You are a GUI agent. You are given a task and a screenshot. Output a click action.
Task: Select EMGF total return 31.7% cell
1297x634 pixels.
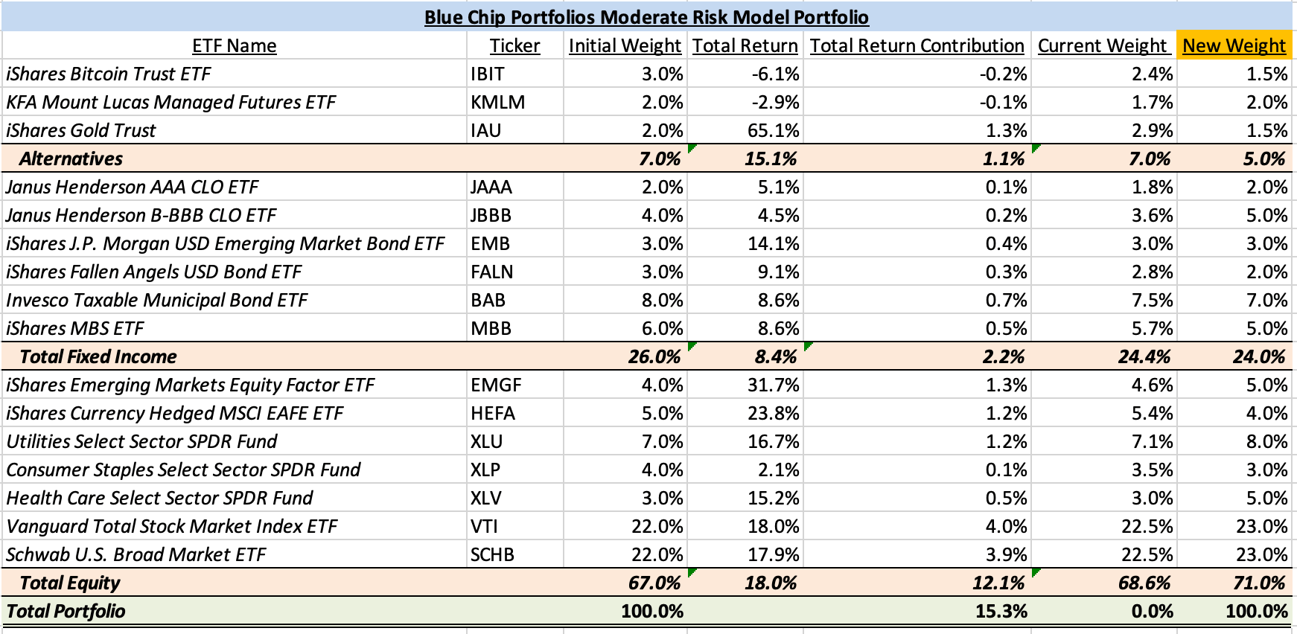click(745, 385)
